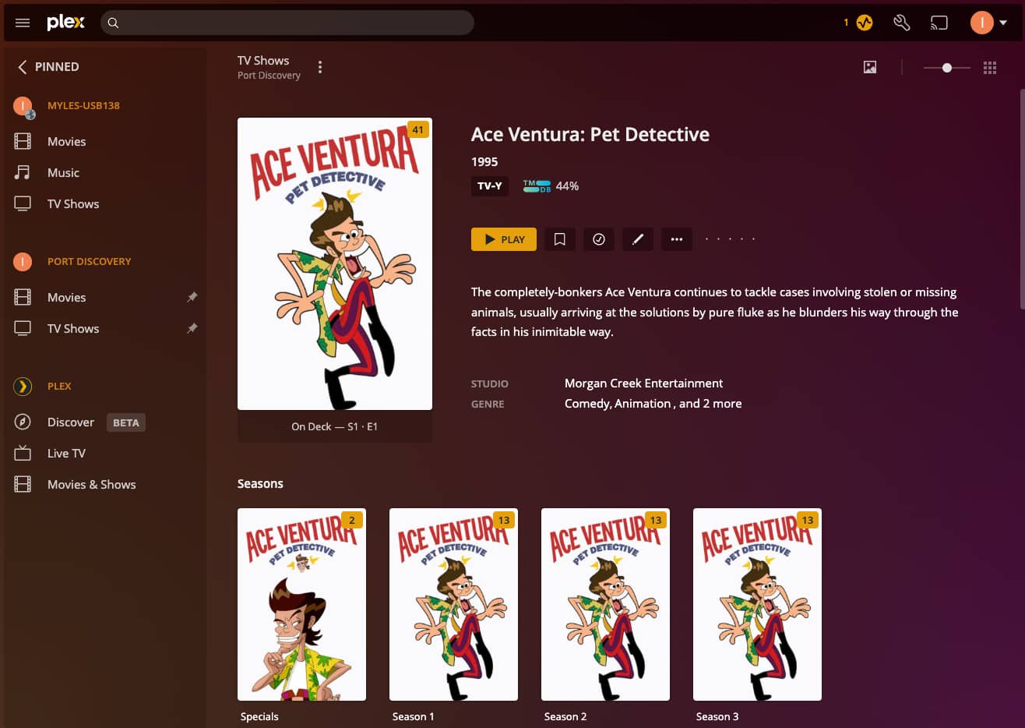Click the Seasons section heading
1025x728 pixels.
260,484
